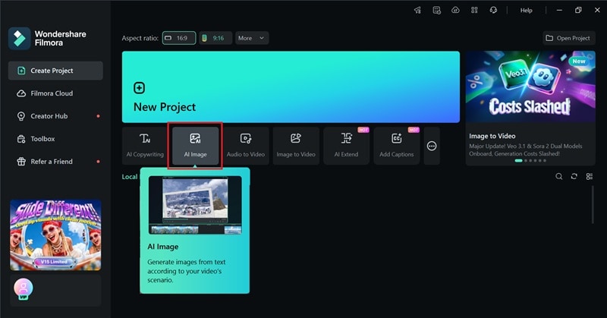Open the Image to Video tool
607x318 pixels.
point(296,146)
